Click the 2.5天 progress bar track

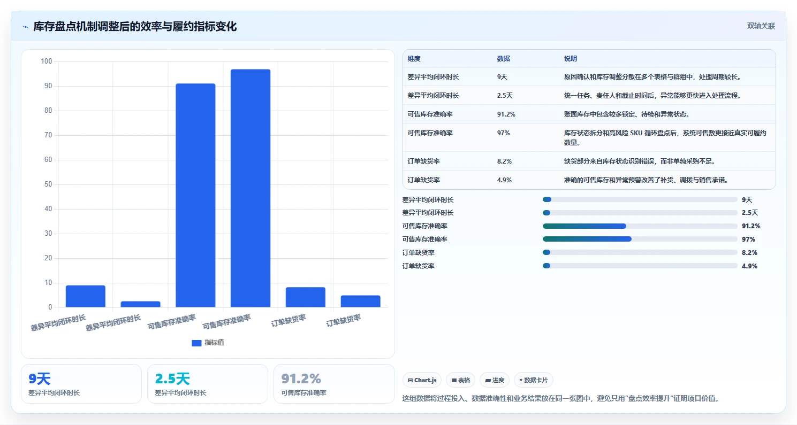[640, 213]
